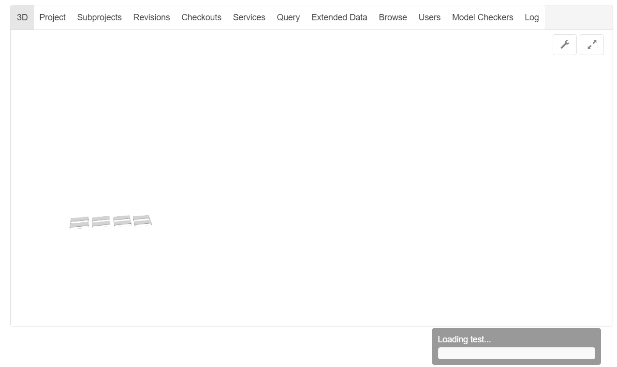Select the rightmost bench model
This screenshot has height=367, width=617.
143,220
